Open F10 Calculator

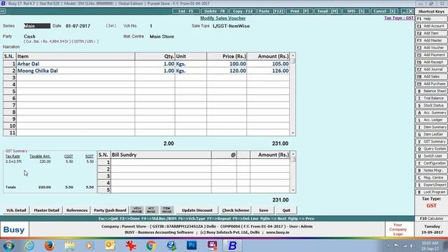tap(431, 218)
